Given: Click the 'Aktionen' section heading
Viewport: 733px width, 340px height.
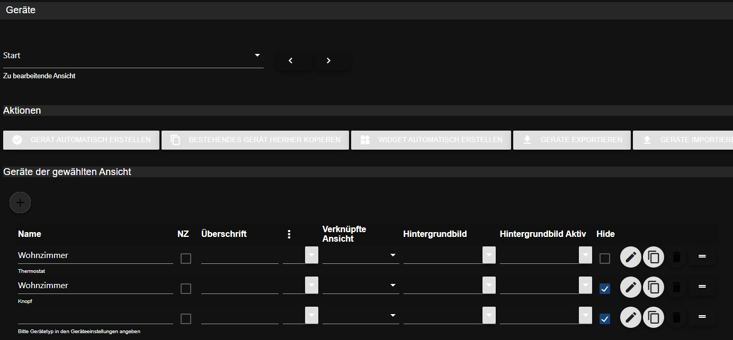Looking at the screenshot, I should (22, 111).
